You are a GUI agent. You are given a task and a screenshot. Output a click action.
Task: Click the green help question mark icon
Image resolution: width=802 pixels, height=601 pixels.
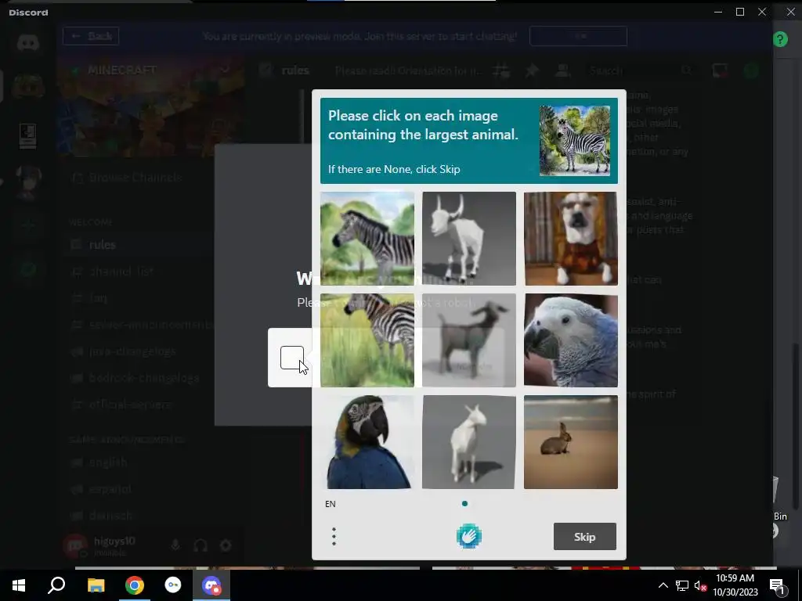pyautogui.click(x=780, y=39)
